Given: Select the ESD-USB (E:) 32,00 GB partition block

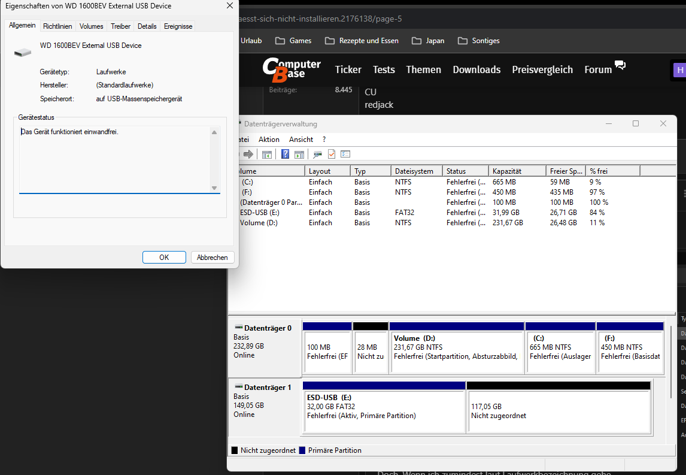Looking at the screenshot, I should pyautogui.click(x=384, y=407).
